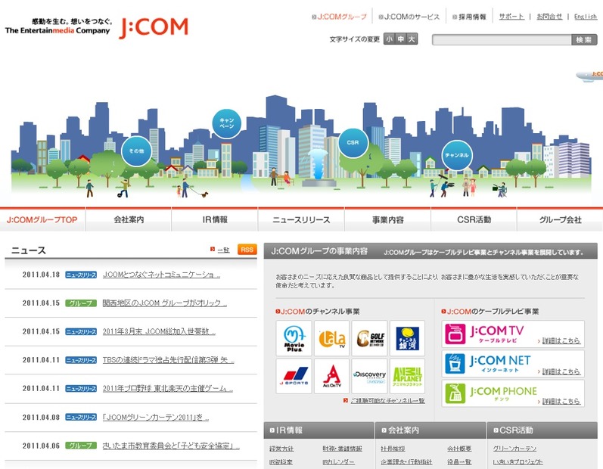Image resolution: width=603 pixels, height=469 pixels.
Task: Open the Animal Planet channel logo
Action: pos(407,376)
